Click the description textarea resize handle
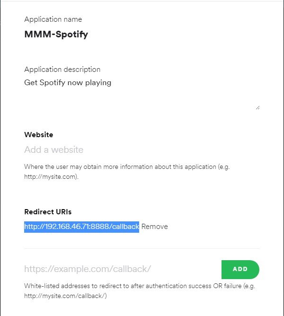Screen dimensions: 284x316 (x=257, y=107)
